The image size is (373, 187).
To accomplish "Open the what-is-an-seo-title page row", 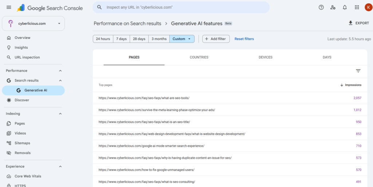I will (230, 122).
